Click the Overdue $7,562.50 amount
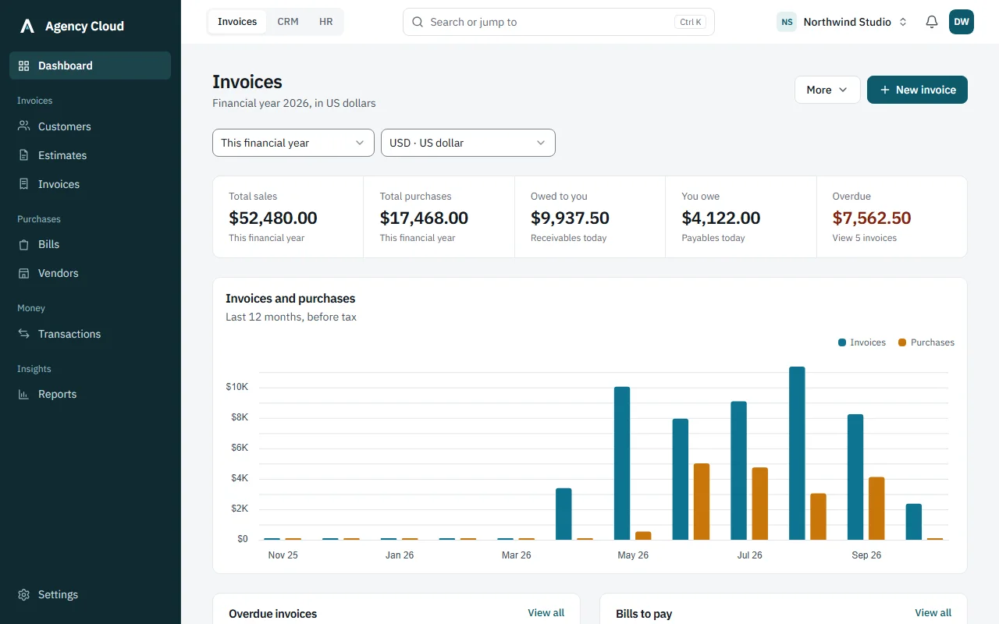 click(x=872, y=218)
